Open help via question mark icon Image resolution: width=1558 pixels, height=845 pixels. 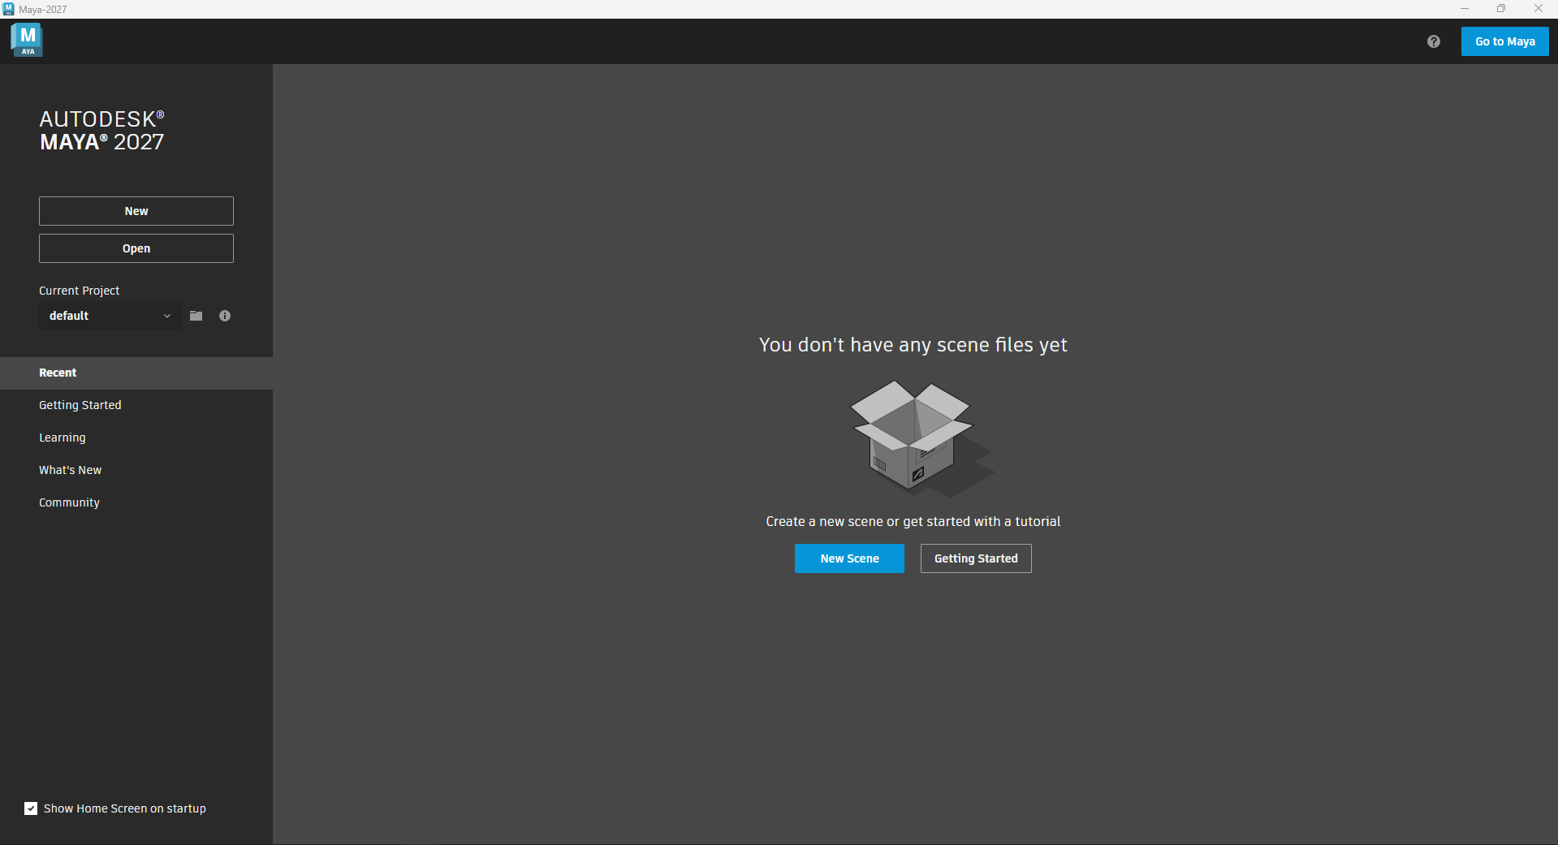[x=1434, y=41]
